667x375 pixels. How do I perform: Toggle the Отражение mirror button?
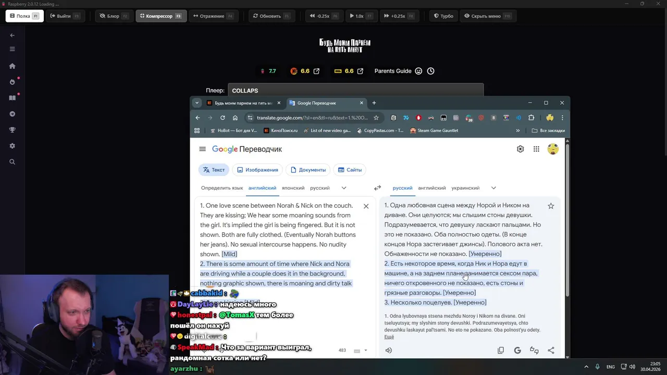tap(213, 16)
